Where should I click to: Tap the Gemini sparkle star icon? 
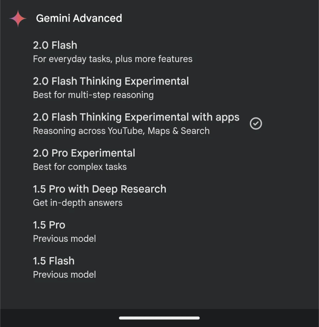[18, 18]
